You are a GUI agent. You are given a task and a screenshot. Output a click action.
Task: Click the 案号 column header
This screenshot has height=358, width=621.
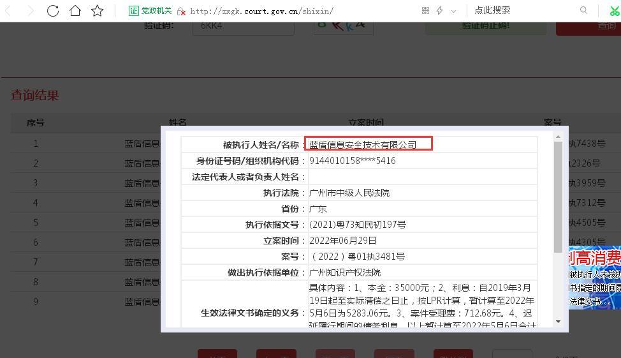point(553,122)
